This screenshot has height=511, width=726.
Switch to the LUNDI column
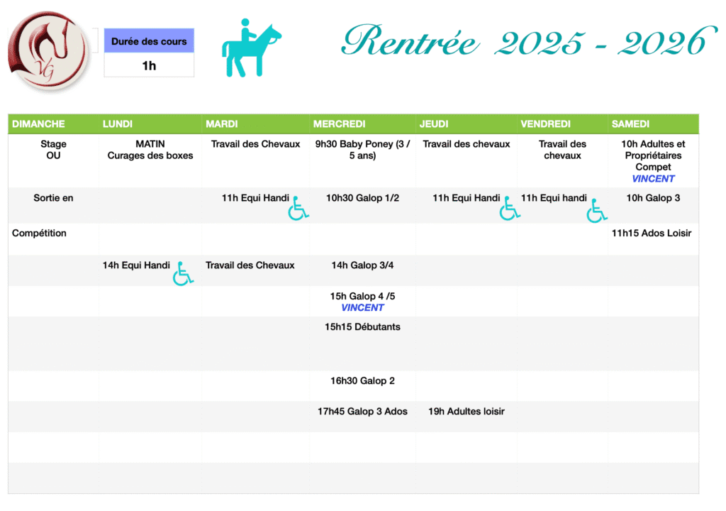(118, 123)
